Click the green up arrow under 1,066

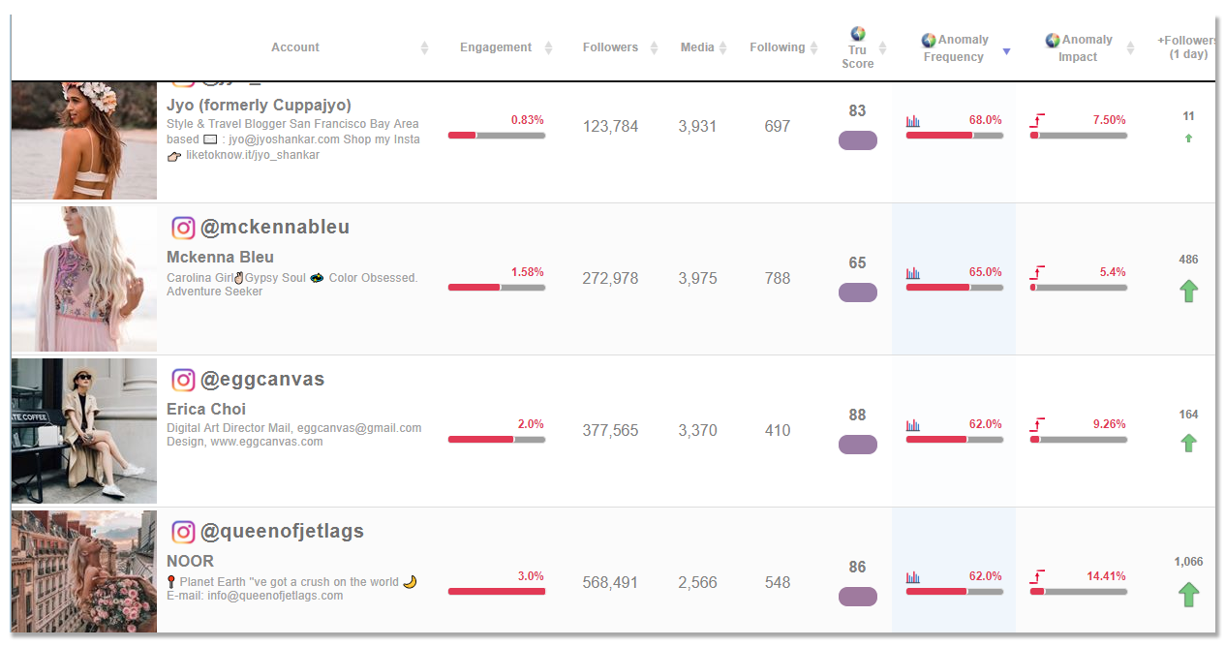(1188, 595)
